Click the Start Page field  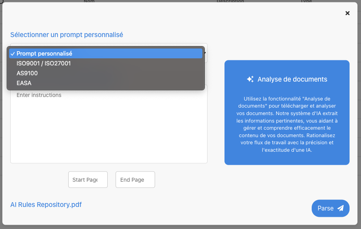point(88,180)
